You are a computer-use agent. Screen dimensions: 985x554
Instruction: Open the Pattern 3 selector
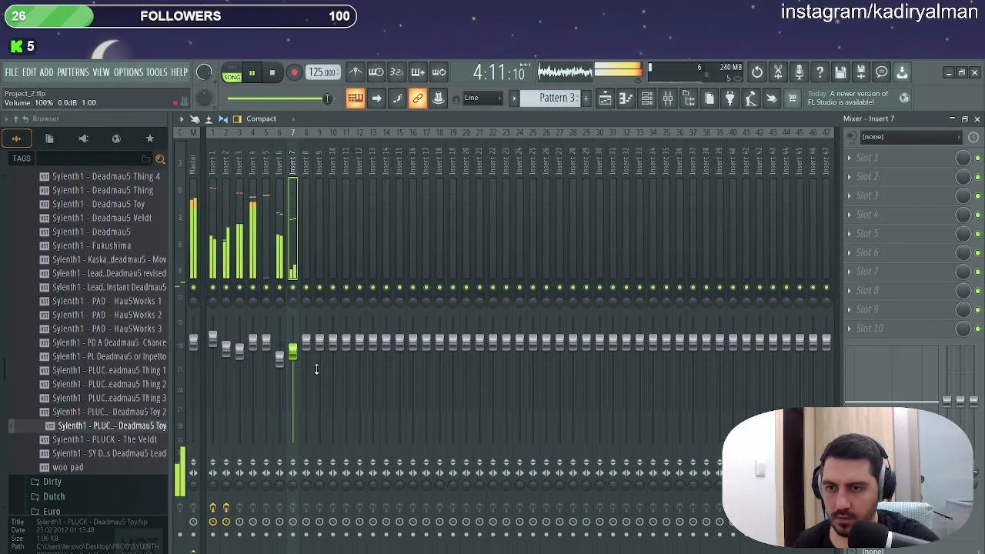(x=549, y=98)
